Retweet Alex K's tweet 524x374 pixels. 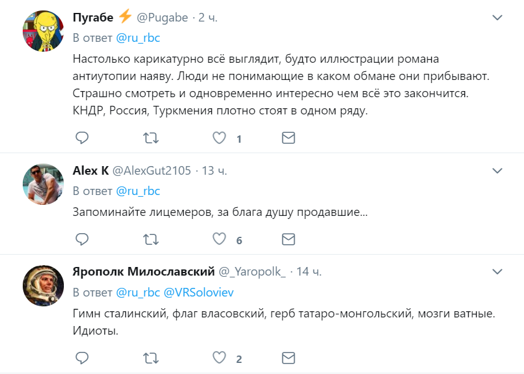pyautogui.click(x=151, y=239)
